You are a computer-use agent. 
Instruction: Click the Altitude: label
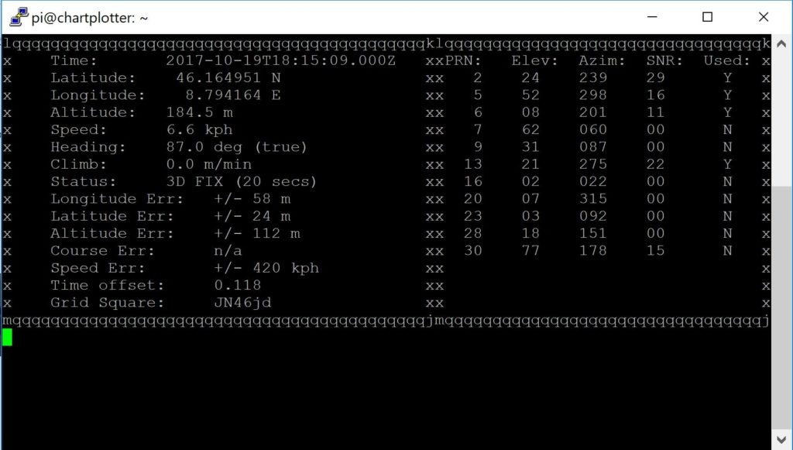(93, 112)
